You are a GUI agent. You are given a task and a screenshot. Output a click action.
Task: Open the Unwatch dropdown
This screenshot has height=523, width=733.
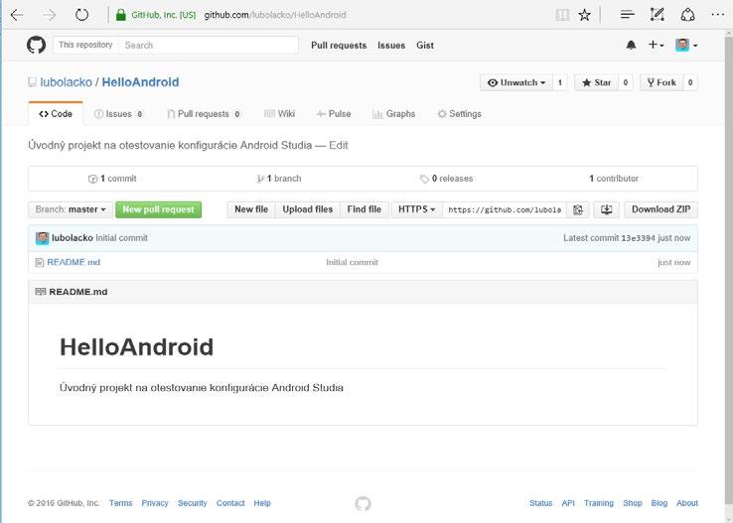[516, 82]
